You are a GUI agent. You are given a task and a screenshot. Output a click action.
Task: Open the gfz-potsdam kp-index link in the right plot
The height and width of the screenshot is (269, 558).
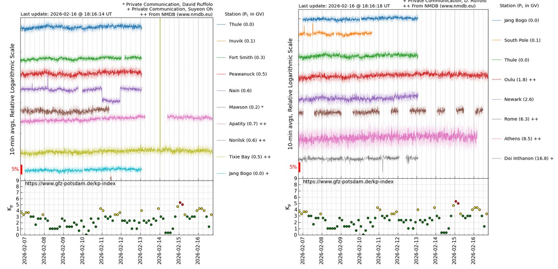pos(348,182)
